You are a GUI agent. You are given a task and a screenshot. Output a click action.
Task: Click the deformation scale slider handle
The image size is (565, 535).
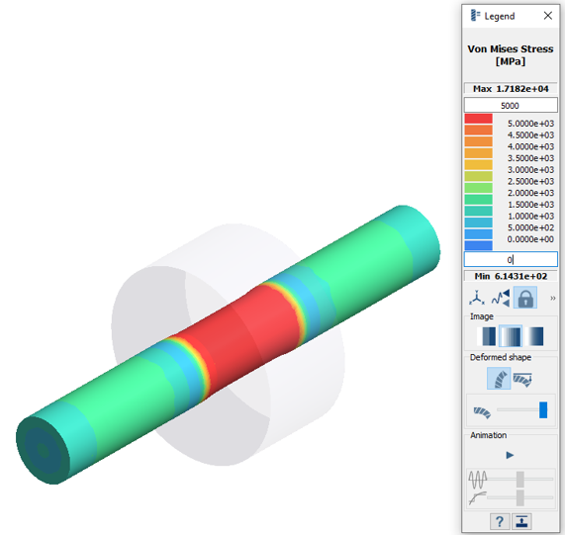pyautogui.click(x=543, y=410)
